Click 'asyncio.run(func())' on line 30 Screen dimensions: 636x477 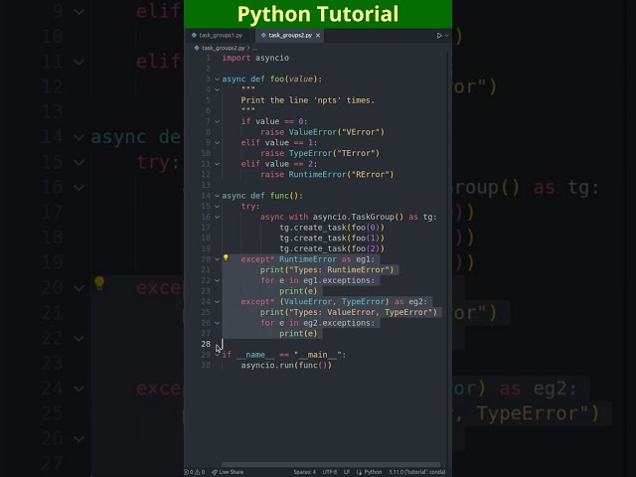coord(286,365)
